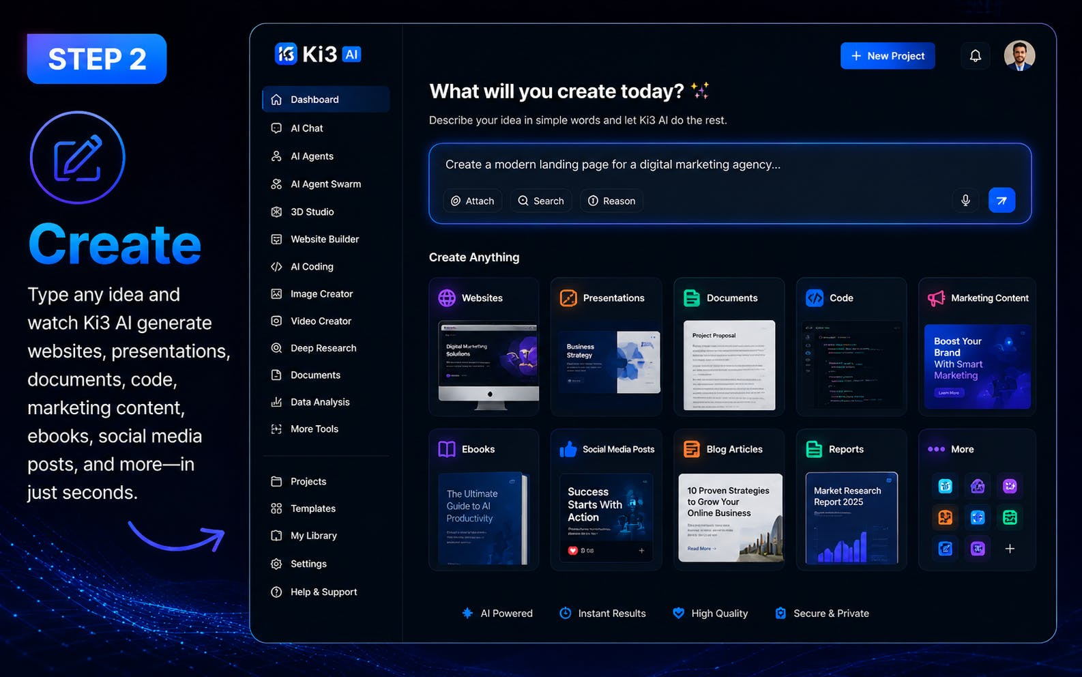Click the AI Agent Swarm sidebar icon

click(276, 184)
